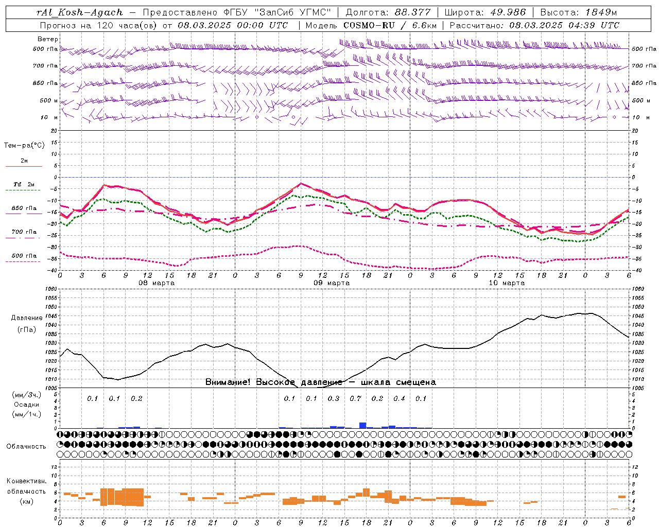Click the warning Внимание! Высокое давление
The image size is (659, 527).
click(x=274, y=382)
